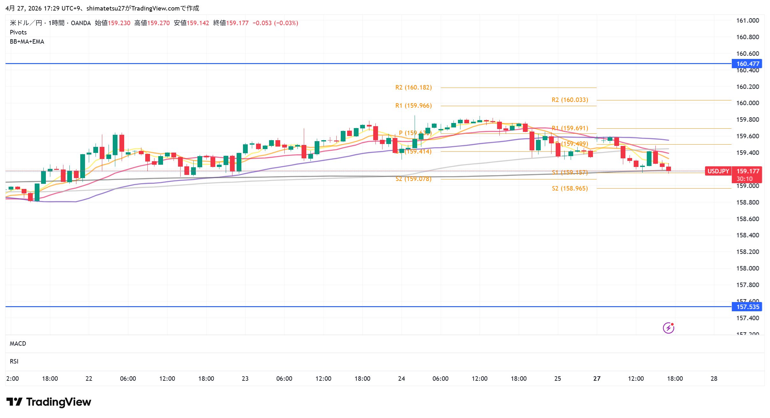Select the R2 (160.182) pivot label
This screenshot has width=770, height=418.
pos(413,87)
